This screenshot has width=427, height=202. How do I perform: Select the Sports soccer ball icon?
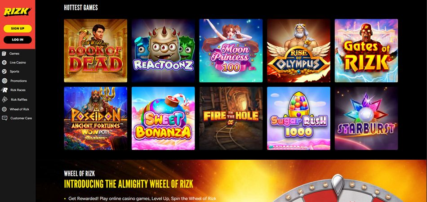4,72
